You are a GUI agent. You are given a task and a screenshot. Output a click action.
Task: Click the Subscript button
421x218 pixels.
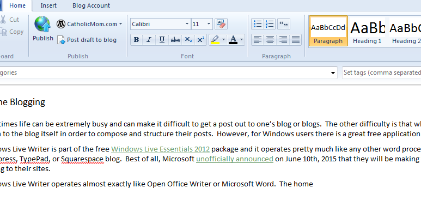(x=188, y=39)
